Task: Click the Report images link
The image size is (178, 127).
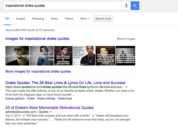Action: tap(126, 39)
